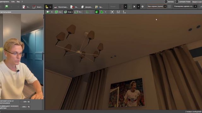
Task: Open the export mode tab with red arrow icon
Action: pos(74,7)
